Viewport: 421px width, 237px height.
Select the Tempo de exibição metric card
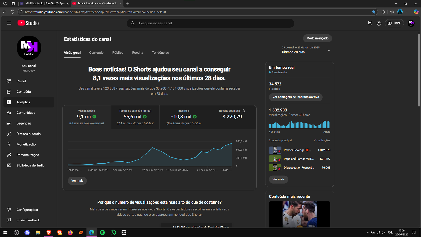click(135, 117)
